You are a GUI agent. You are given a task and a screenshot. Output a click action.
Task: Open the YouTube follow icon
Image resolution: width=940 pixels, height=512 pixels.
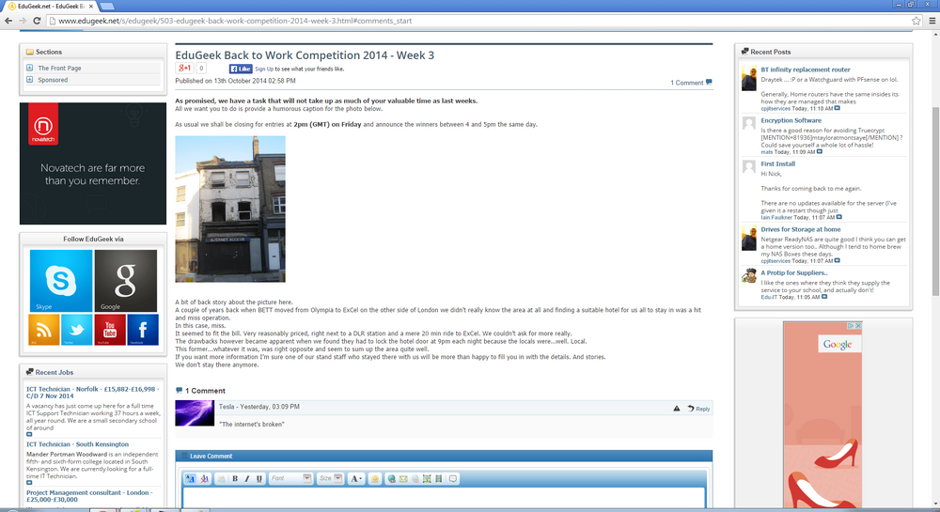[x=110, y=330]
